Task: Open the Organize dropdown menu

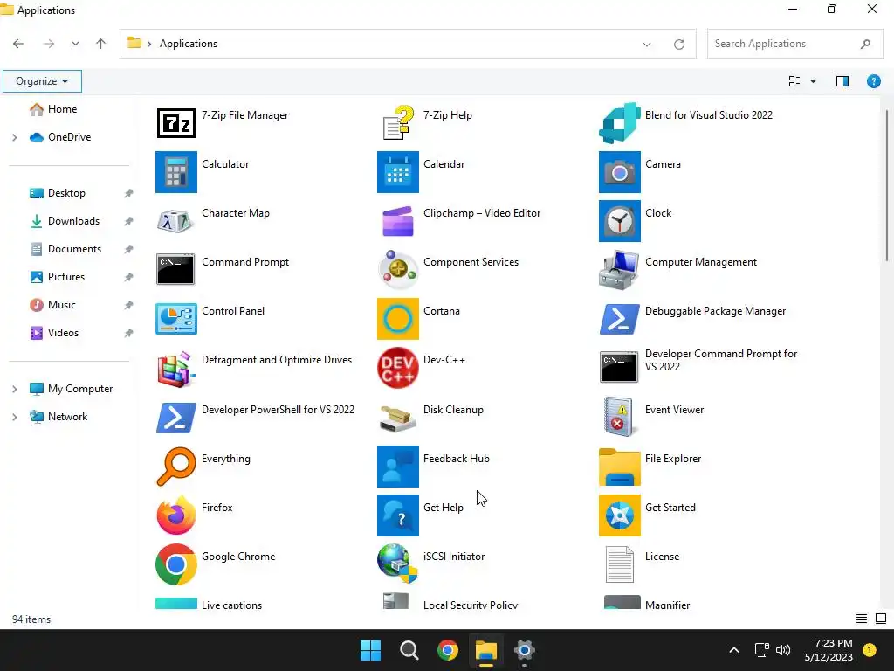Action: click(42, 81)
